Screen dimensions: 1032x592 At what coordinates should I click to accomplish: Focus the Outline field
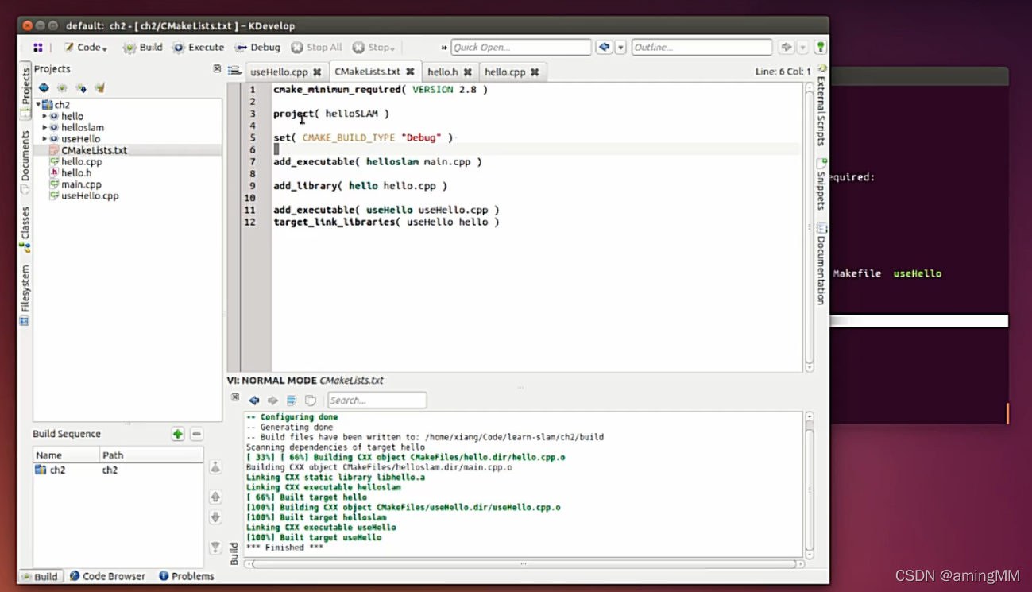click(x=702, y=48)
